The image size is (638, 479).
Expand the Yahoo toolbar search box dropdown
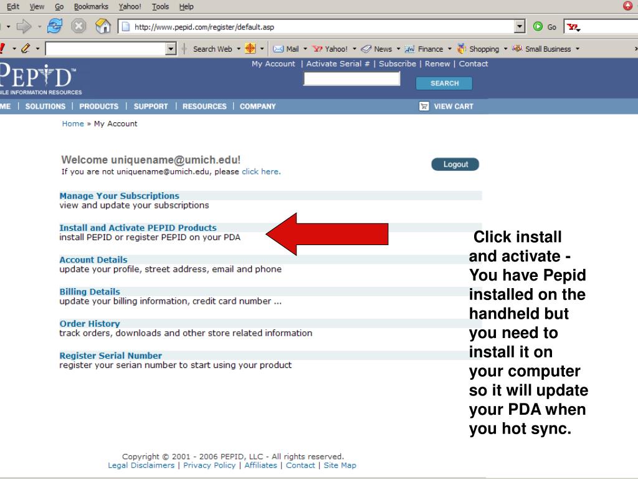pos(171,49)
